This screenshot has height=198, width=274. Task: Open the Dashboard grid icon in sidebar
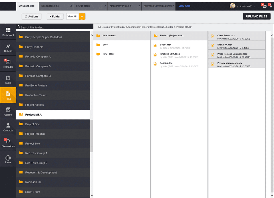(8, 30)
